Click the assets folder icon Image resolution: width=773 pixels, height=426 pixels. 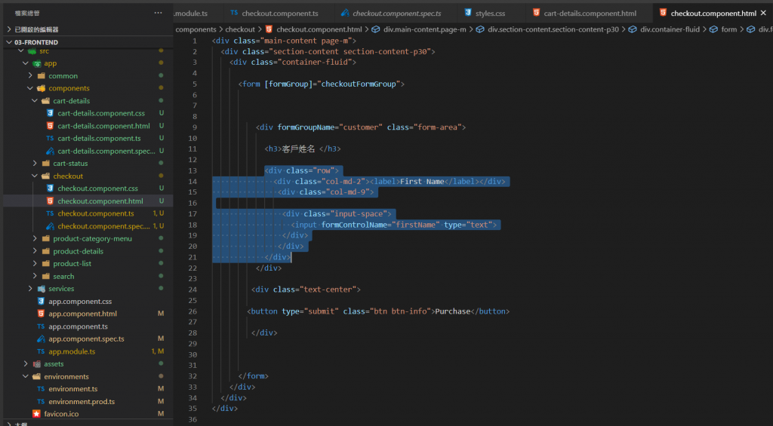pos(36,364)
